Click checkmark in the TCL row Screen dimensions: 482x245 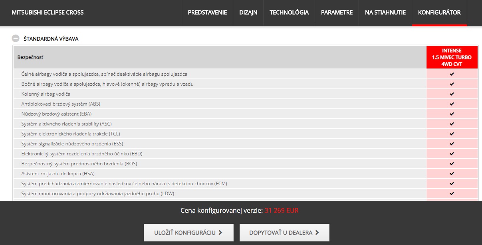(452, 134)
